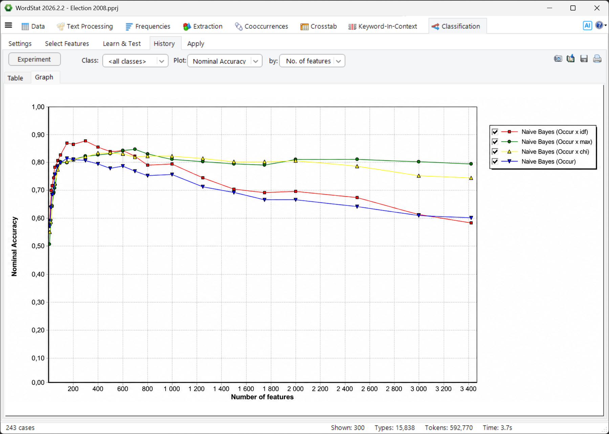Hide the Naive Bayes (Occur) series
This screenshot has height=434, width=609.
pos(495,161)
